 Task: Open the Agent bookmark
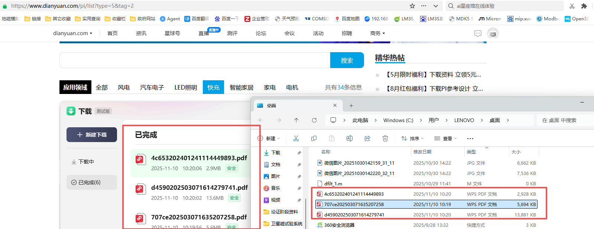170,18
